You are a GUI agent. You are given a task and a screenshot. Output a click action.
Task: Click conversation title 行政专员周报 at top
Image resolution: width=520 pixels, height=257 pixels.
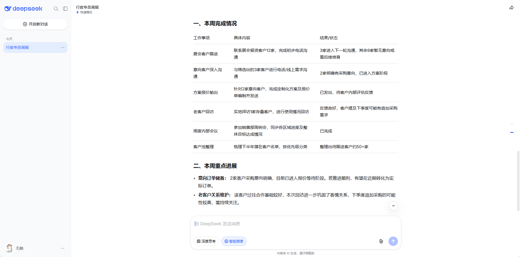(87, 7)
